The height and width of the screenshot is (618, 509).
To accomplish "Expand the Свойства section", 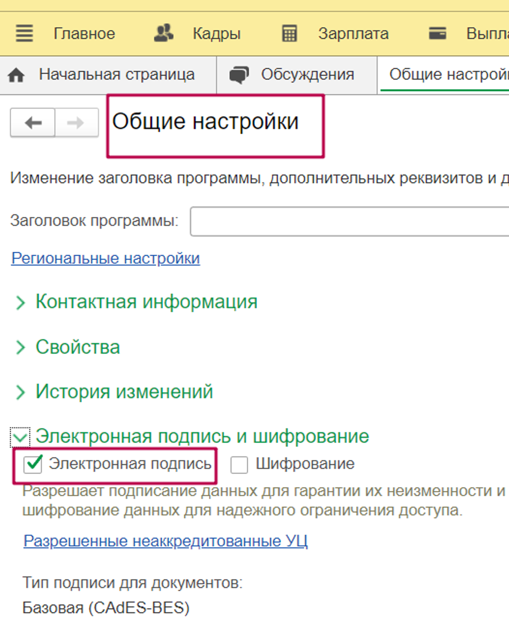I will [x=20, y=347].
